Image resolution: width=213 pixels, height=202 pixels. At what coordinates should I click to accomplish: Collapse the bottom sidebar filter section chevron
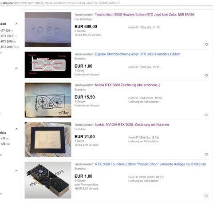coord(16,170)
